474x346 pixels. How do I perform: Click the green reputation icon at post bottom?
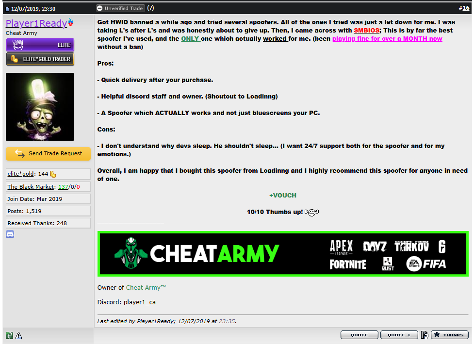click(x=9, y=335)
